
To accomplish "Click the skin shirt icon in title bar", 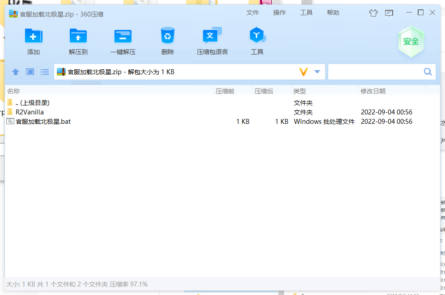I will [373, 13].
